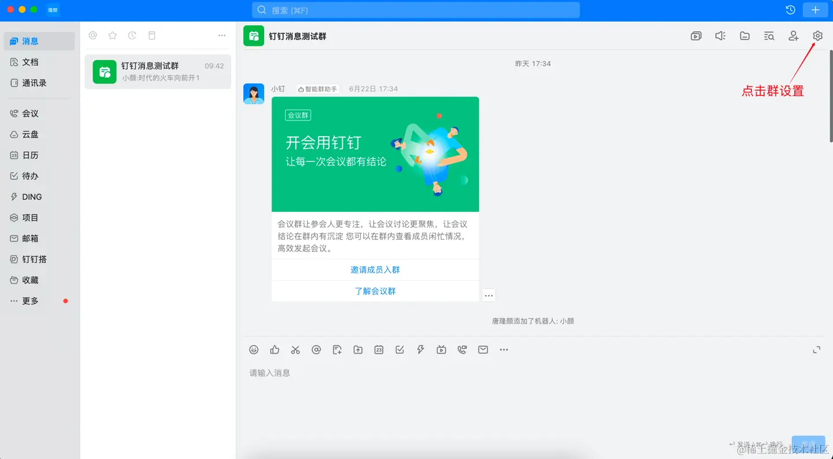Screen dimensions: 833x459
Task: Go to 会议 in sidebar
Action: pyautogui.click(x=39, y=113)
